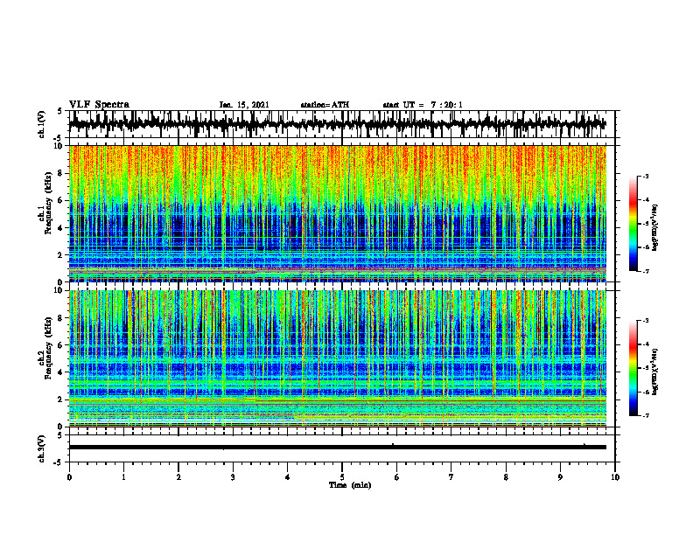The image size is (693, 535).
Task: Click the "3" tick on the time axis
Action: 233,477
